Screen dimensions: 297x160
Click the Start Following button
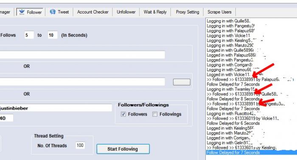(123, 149)
